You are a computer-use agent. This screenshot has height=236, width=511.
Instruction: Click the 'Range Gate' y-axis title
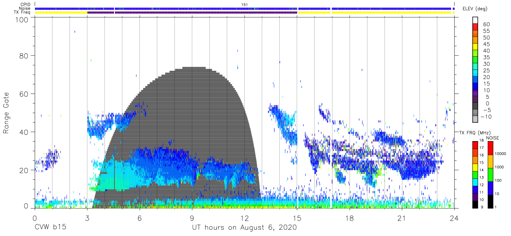6,113
